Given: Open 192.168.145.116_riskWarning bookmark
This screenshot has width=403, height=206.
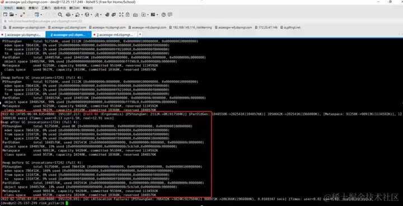Looking at the screenshot, I should tap(190, 27).
